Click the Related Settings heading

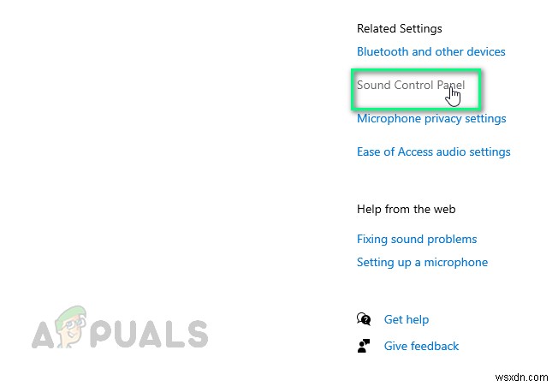point(401,27)
